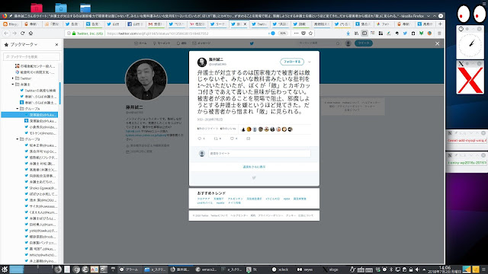The image size is (488, 274).
Task: Open the Firefox hamburger menu
Action: pyautogui.click(x=439, y=33)
